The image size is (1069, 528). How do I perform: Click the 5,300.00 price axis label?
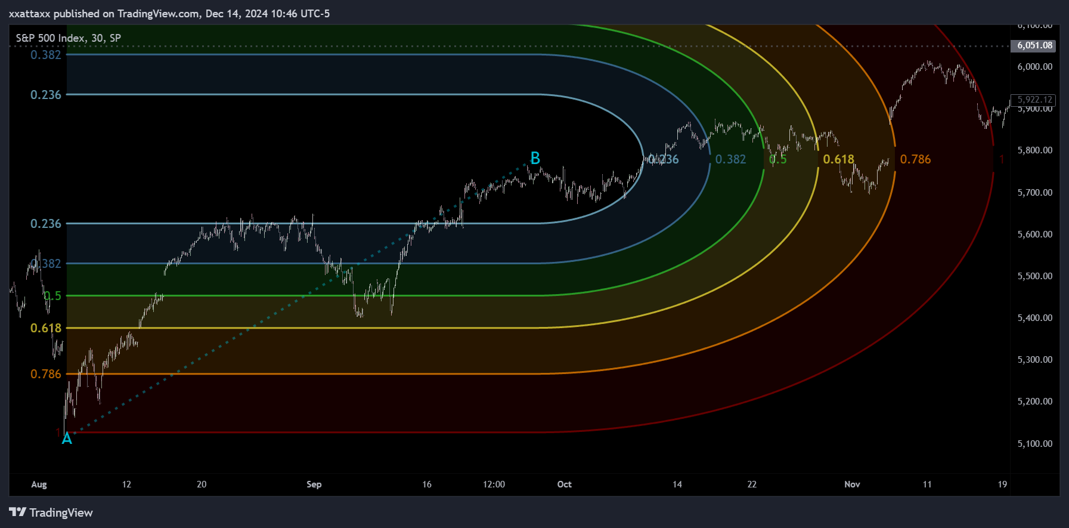click(1035, 359)
